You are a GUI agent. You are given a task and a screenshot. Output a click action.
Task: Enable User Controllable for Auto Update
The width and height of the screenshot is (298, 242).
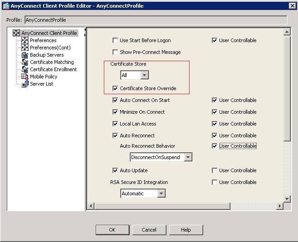215,170
